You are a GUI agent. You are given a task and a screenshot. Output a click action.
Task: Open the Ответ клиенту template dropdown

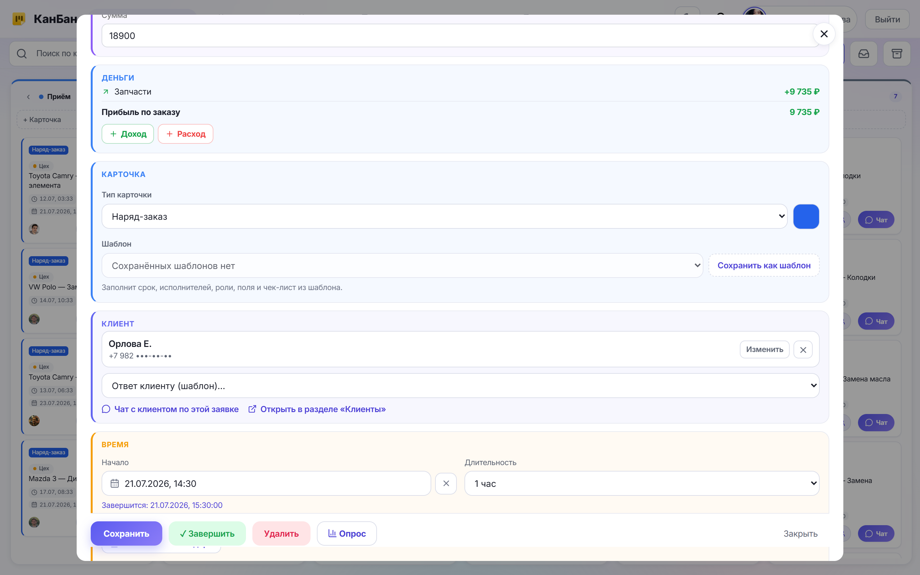click(x=460, y=386)
